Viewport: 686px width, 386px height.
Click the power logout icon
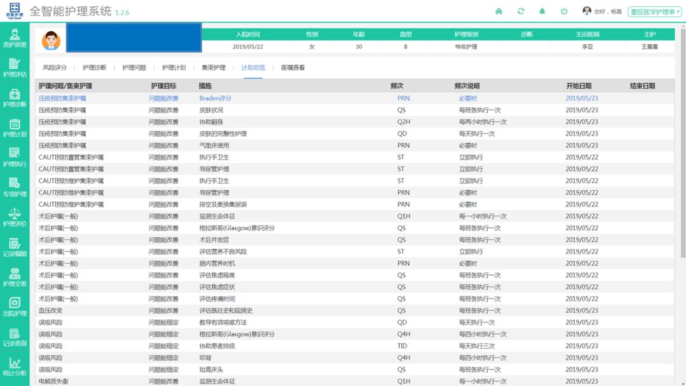click(x=564, y=11)
